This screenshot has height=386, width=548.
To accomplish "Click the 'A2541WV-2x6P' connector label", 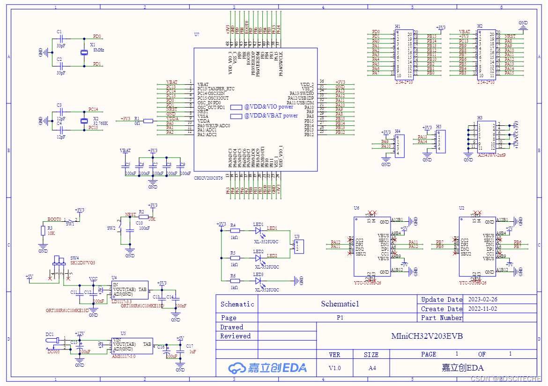I will click(492, 156).
